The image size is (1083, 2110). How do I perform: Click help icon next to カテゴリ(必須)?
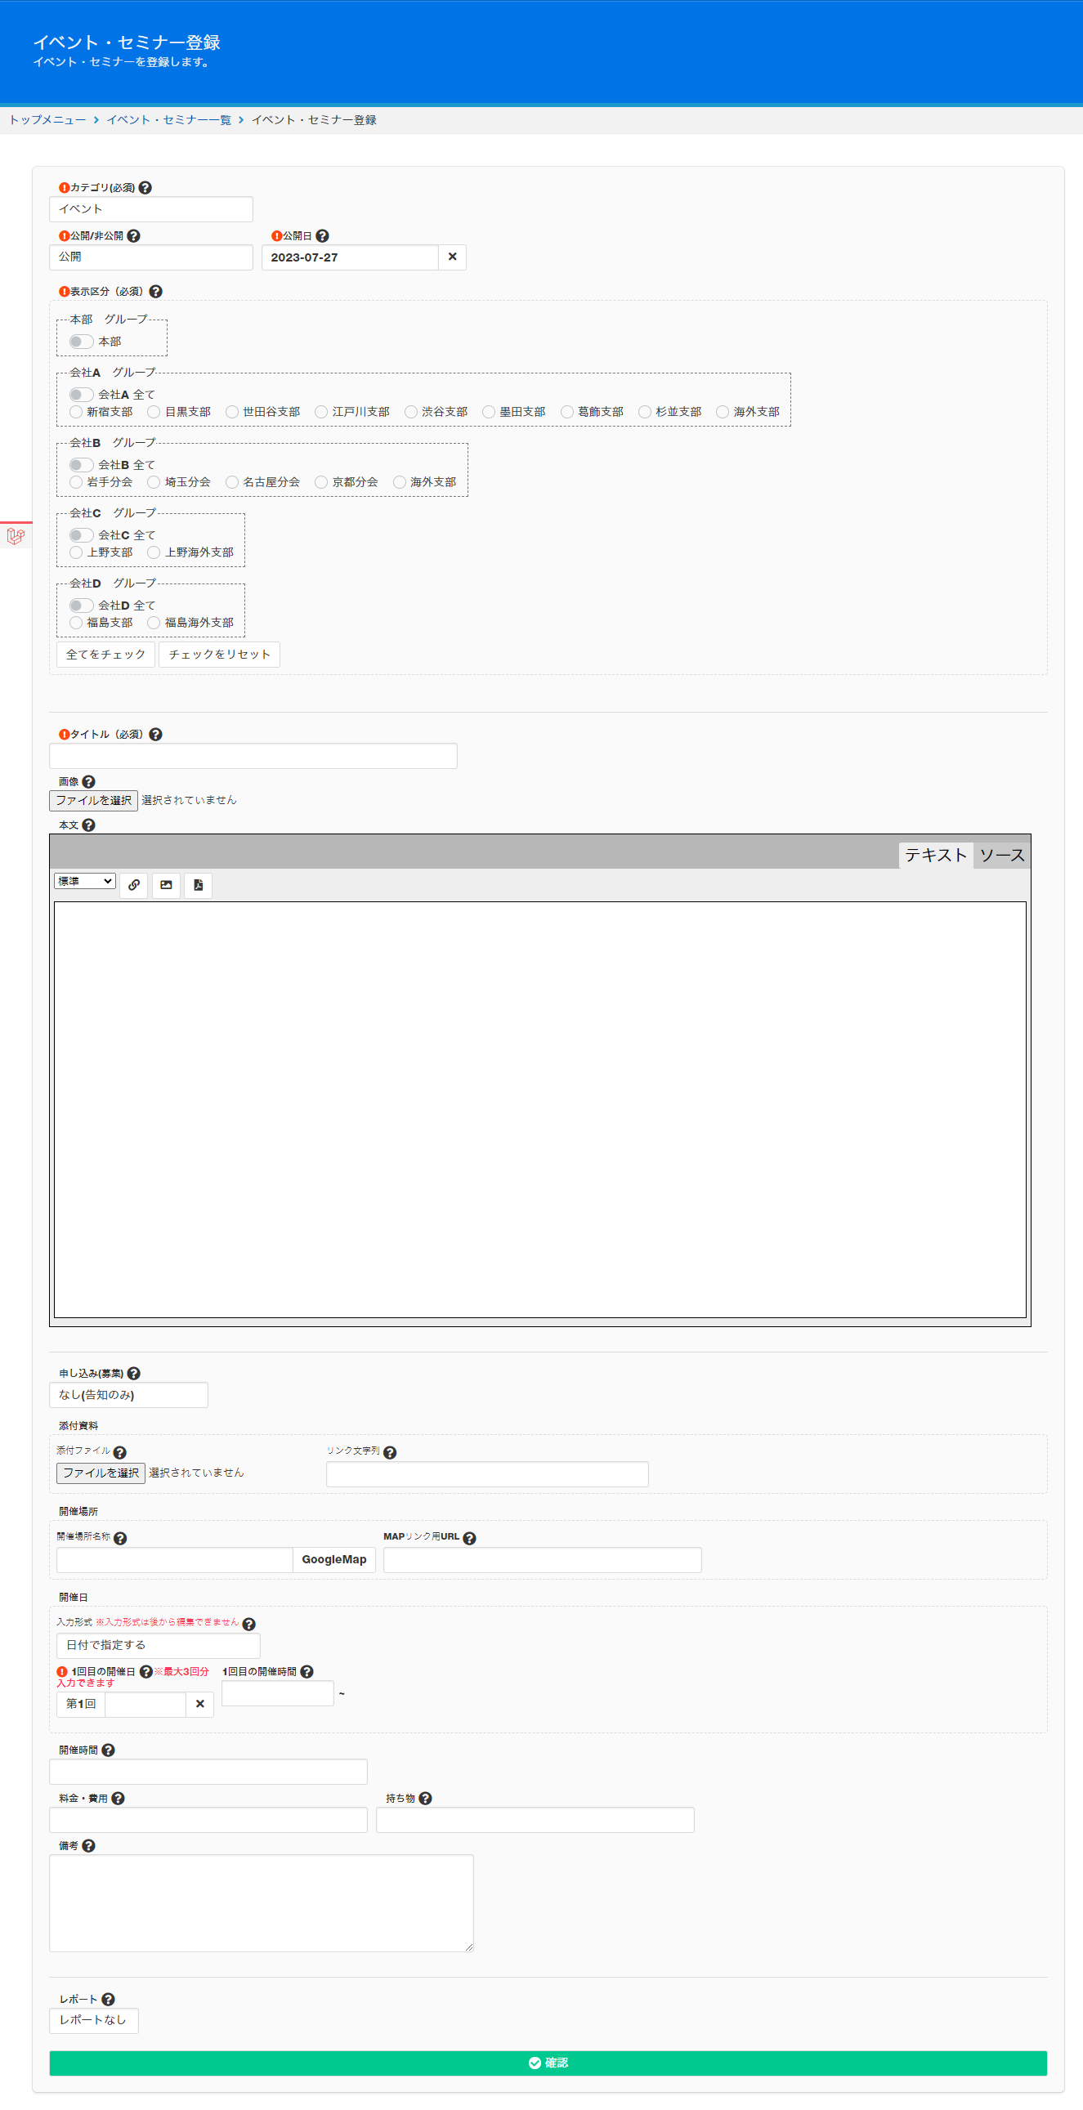(x=145, y=188)
